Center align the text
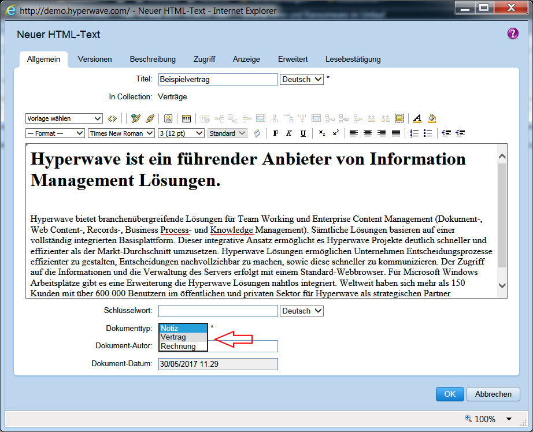 [x=368, y=133]
